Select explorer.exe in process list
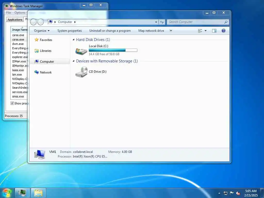264x198 pixels. [19, 57]
